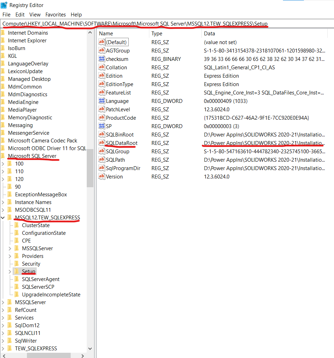The width and height of the screenshot is (334, 358).
Task: Select the checksum binary value icon
Action: [101, 59]
